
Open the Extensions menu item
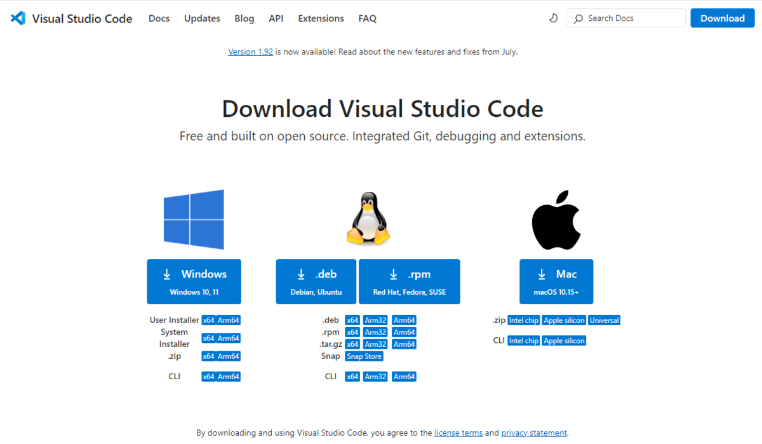(x=321, y=18)
